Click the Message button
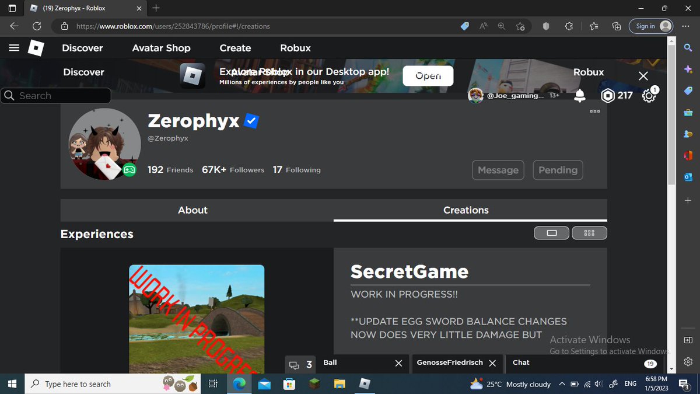 tap(498, 170)
